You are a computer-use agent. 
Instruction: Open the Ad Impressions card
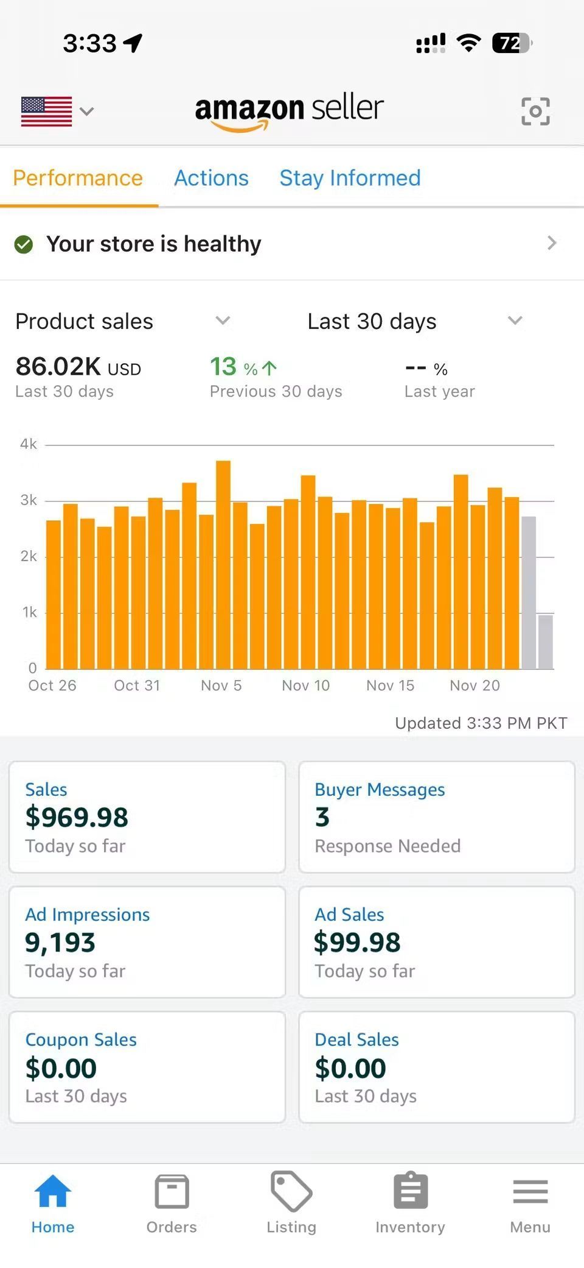(x=147, y=942)
